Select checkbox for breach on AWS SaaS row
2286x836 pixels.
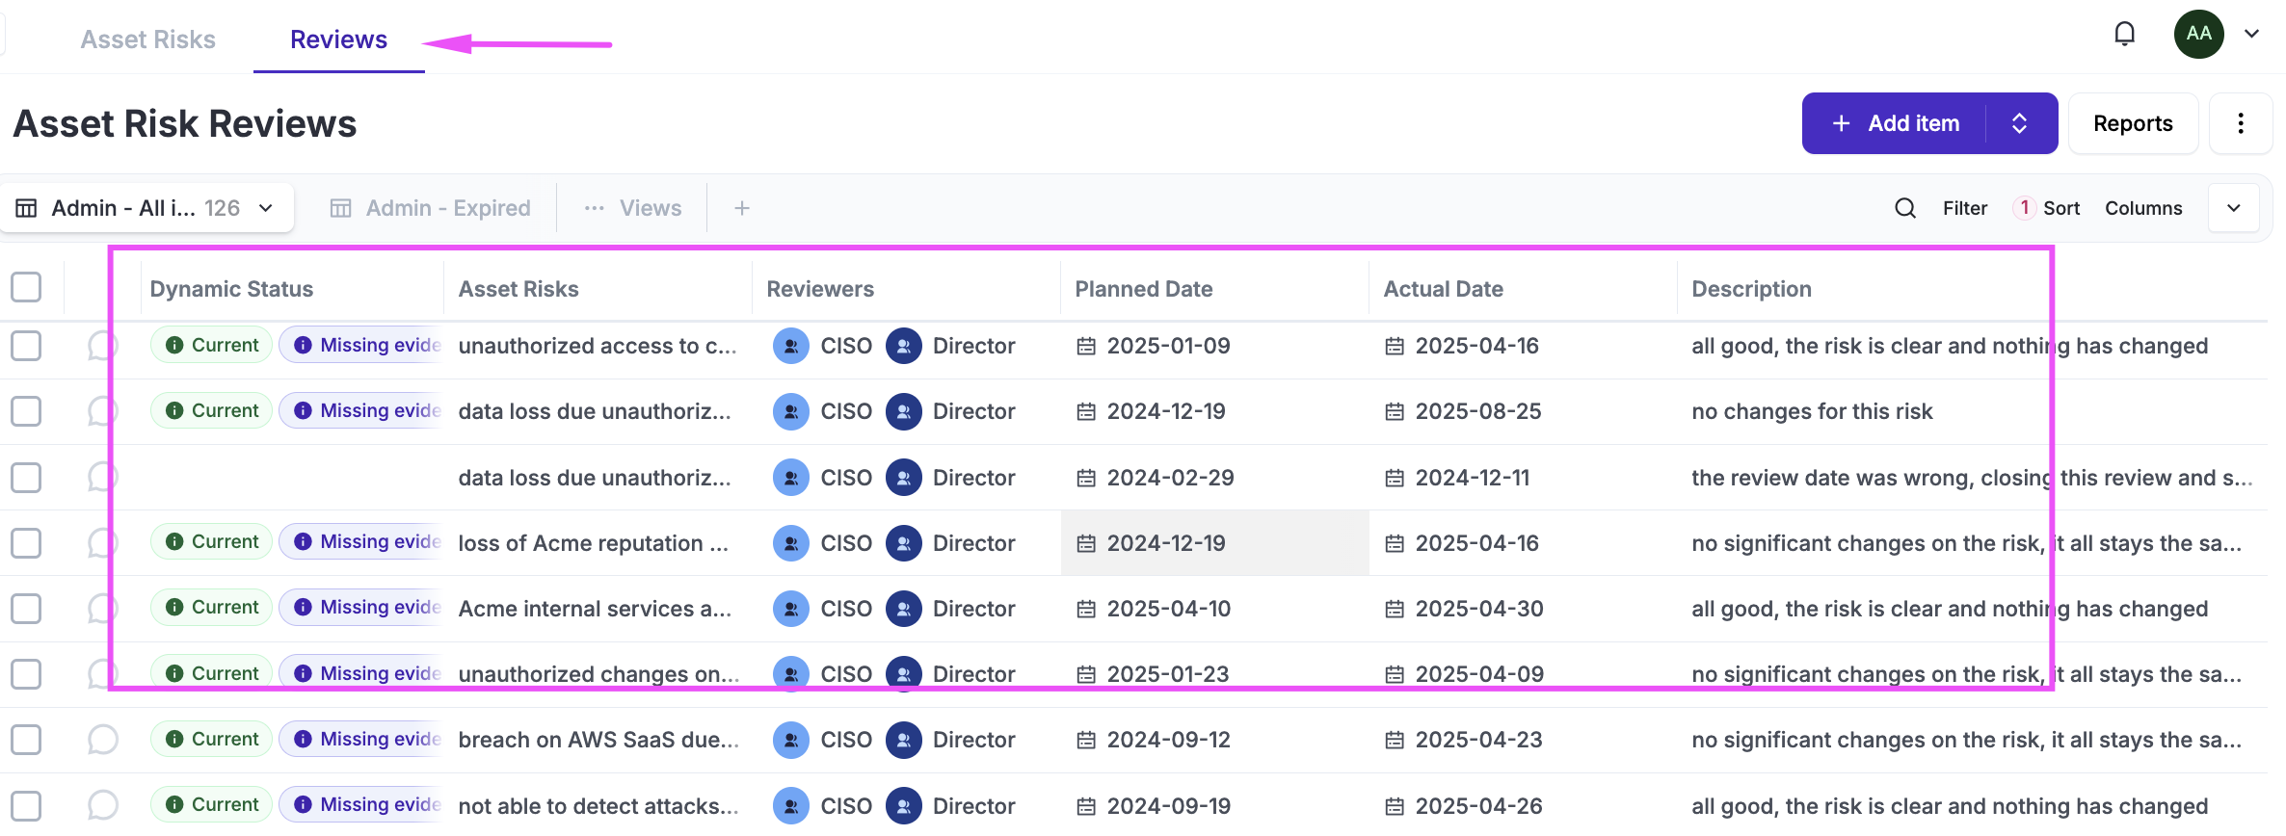pos(26,740)
